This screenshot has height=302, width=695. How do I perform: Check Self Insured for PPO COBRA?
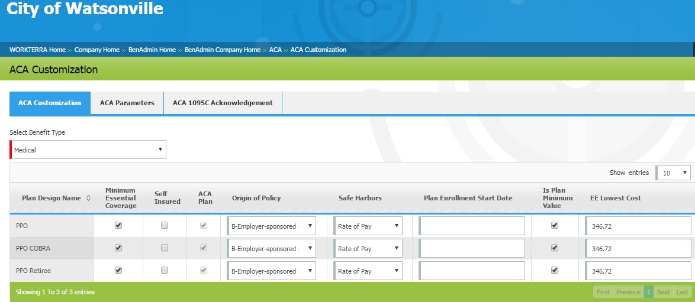tap(165, 248)
